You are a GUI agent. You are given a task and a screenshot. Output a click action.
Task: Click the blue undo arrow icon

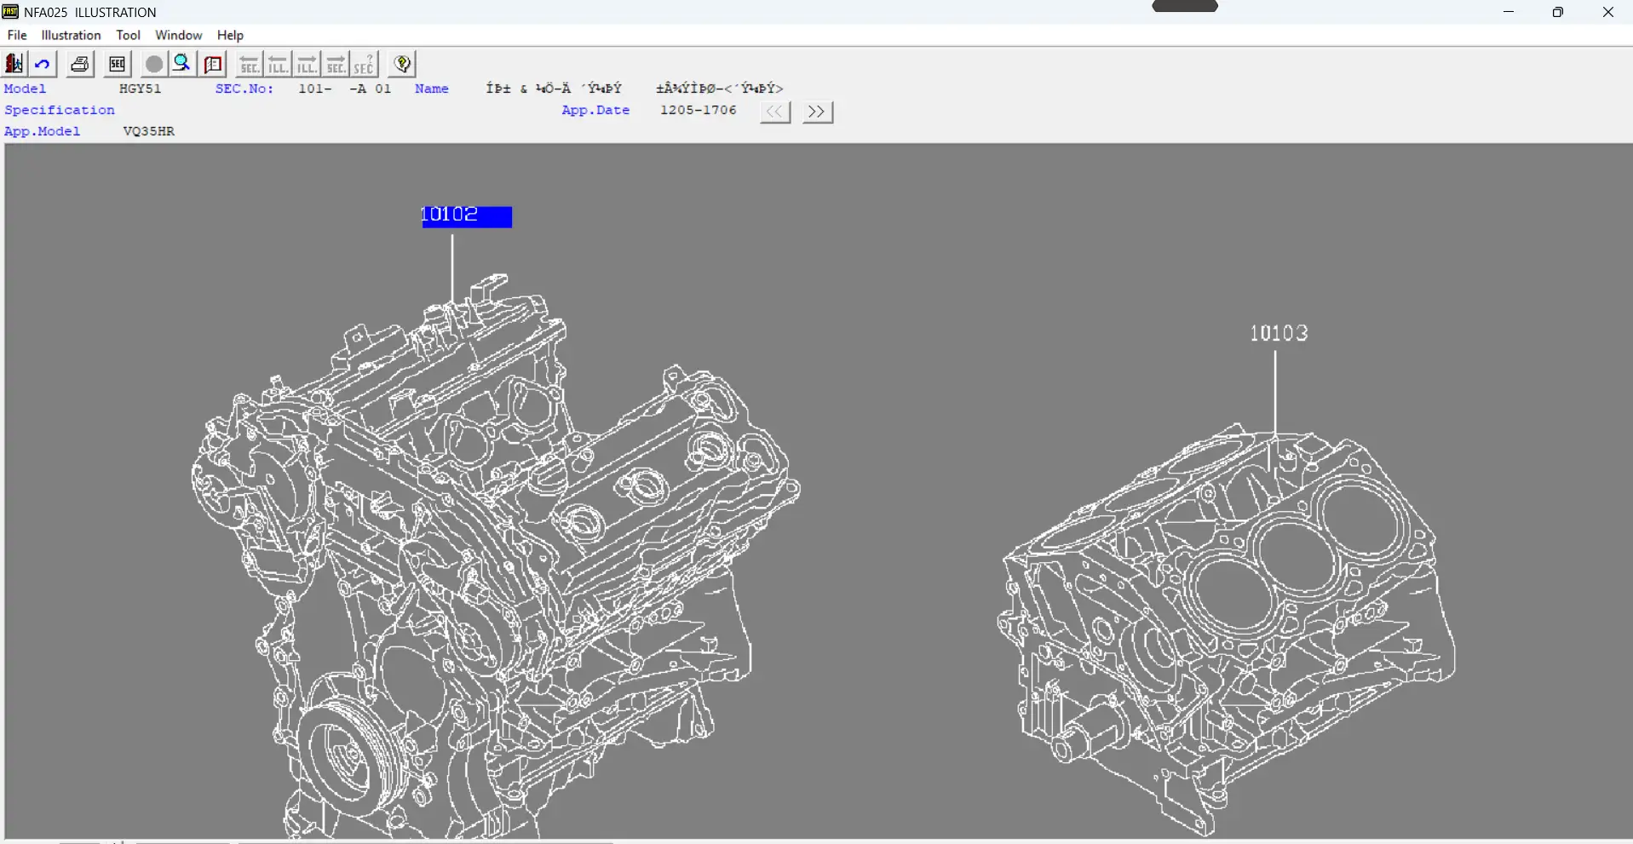pos(43,64)
